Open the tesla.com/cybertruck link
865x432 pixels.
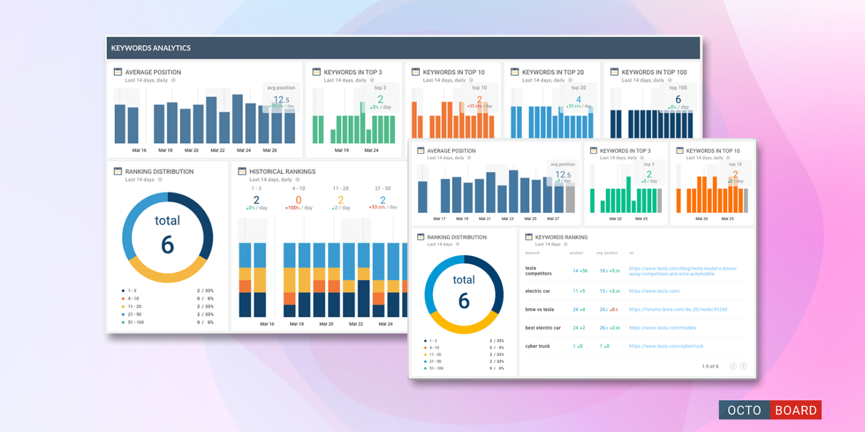(x=666, y=346)
